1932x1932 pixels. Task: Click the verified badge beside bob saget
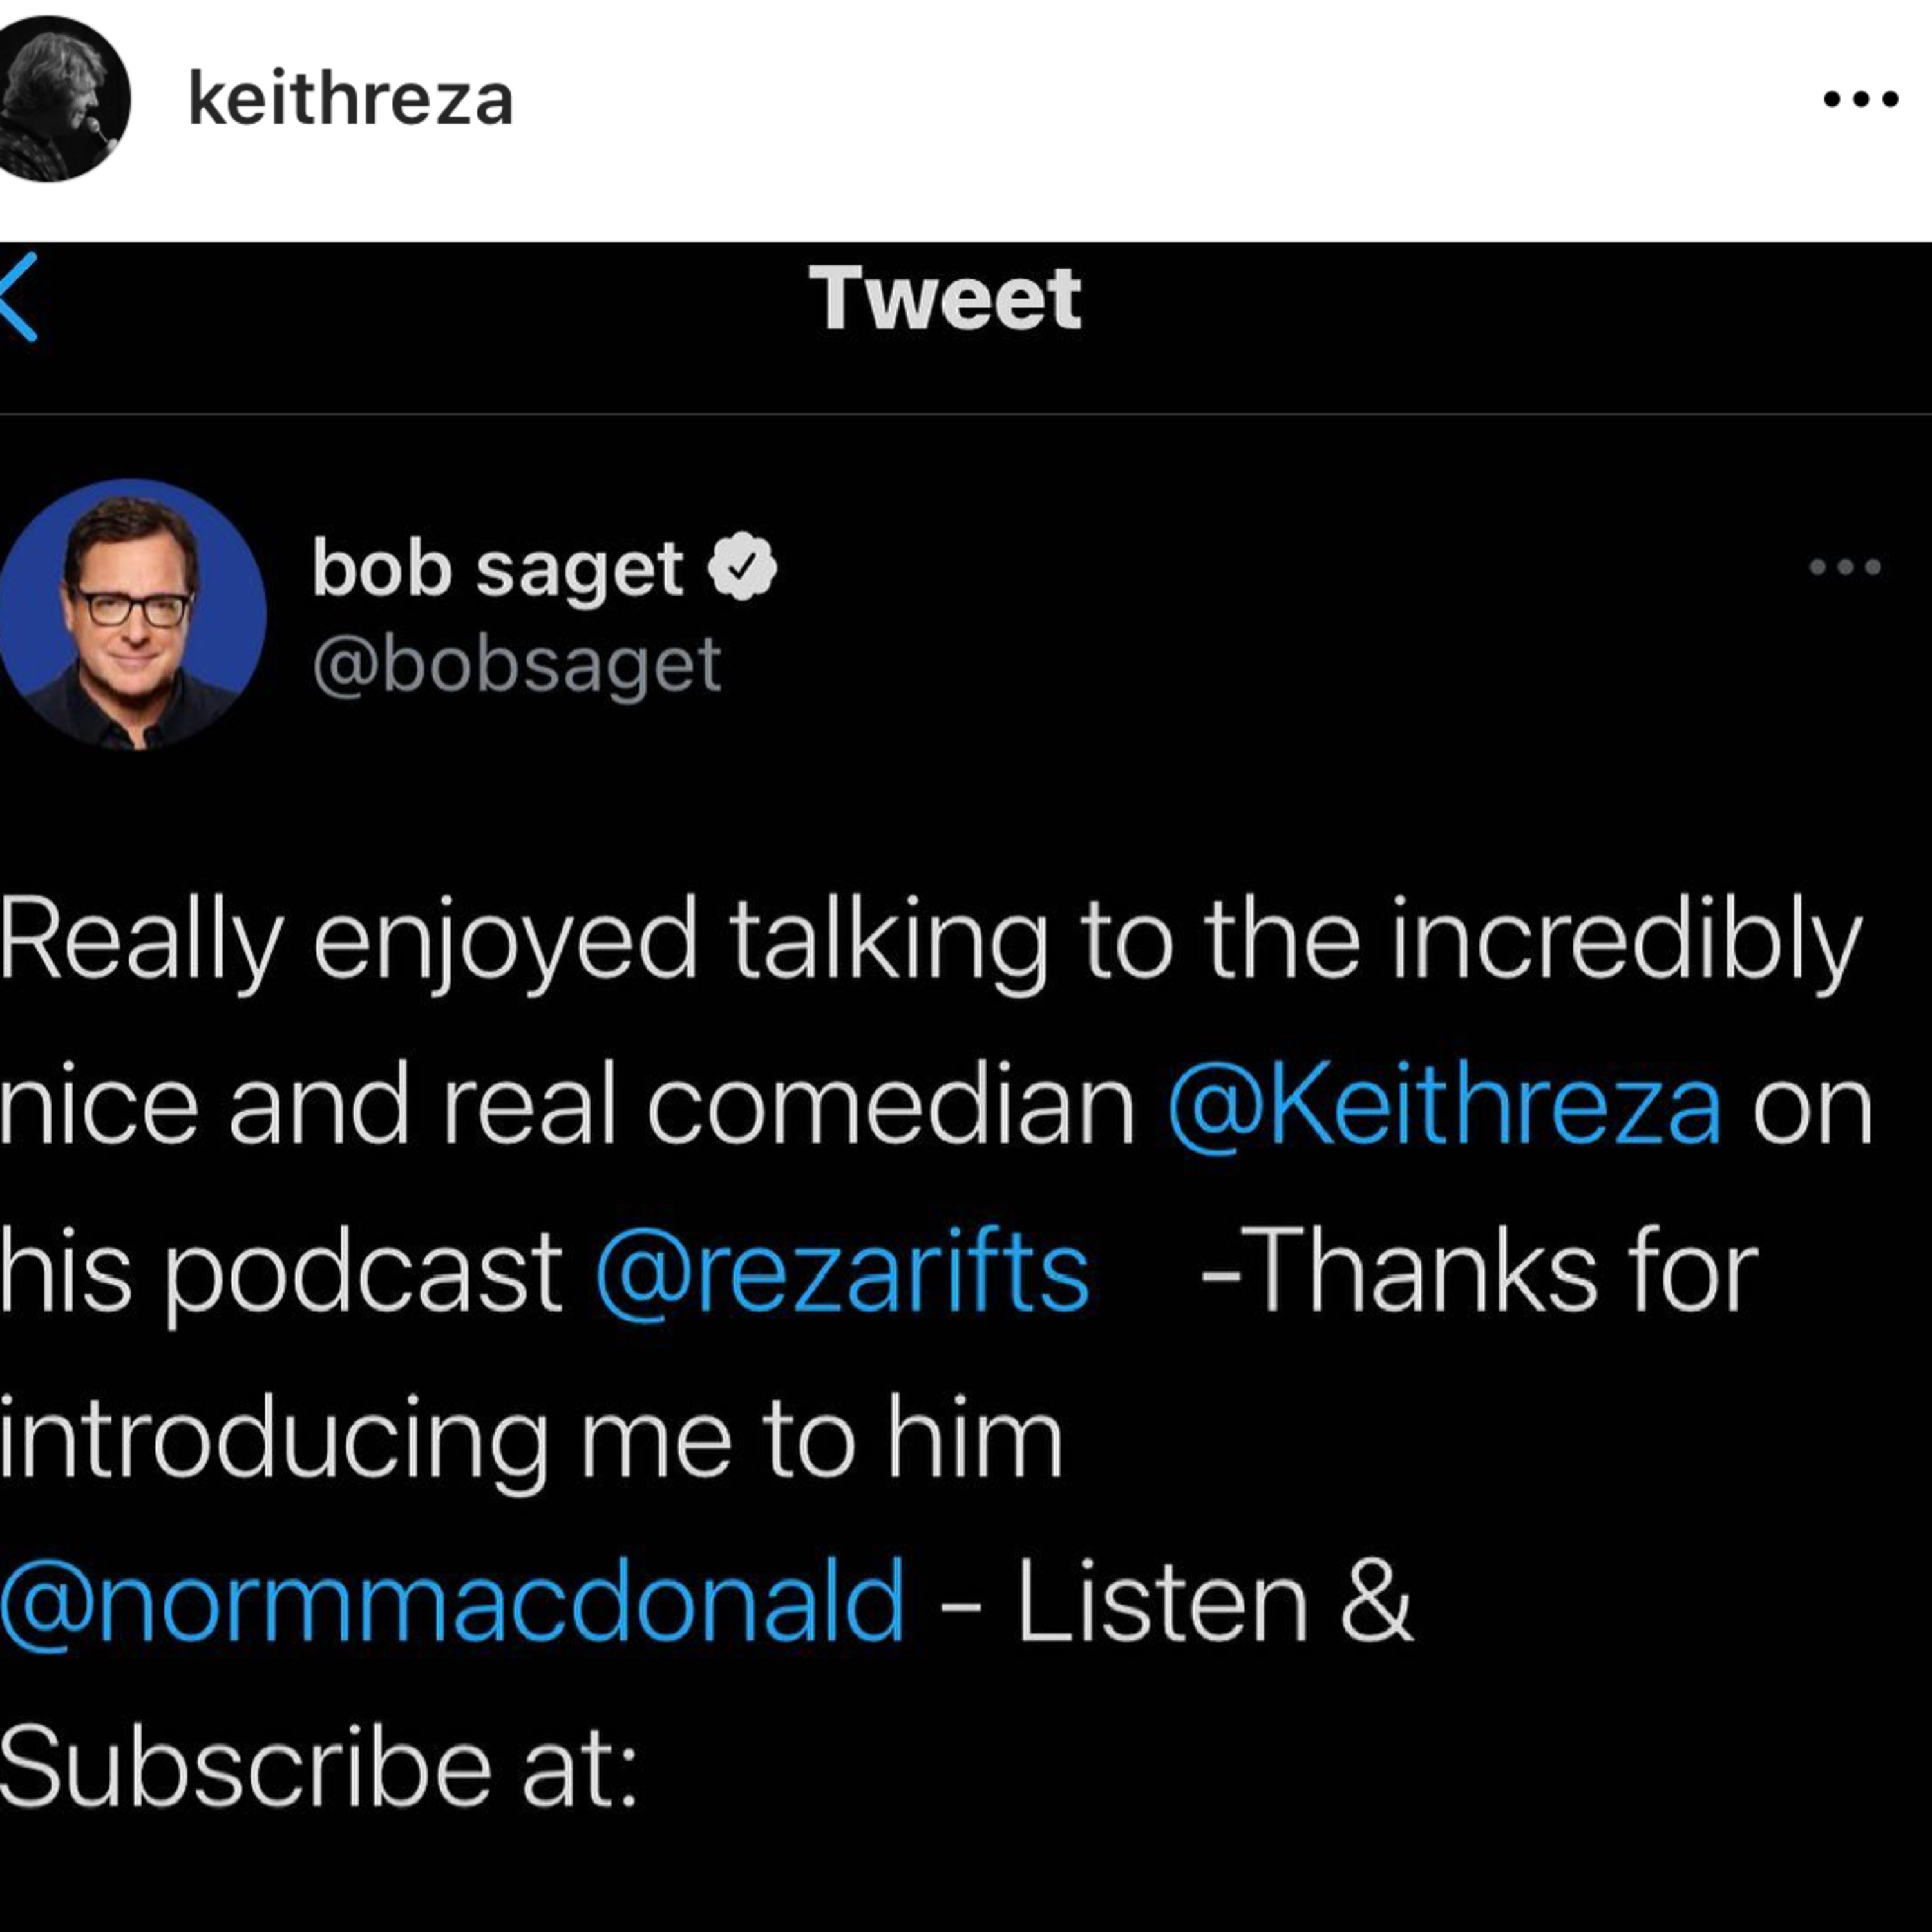coord(742,567)
